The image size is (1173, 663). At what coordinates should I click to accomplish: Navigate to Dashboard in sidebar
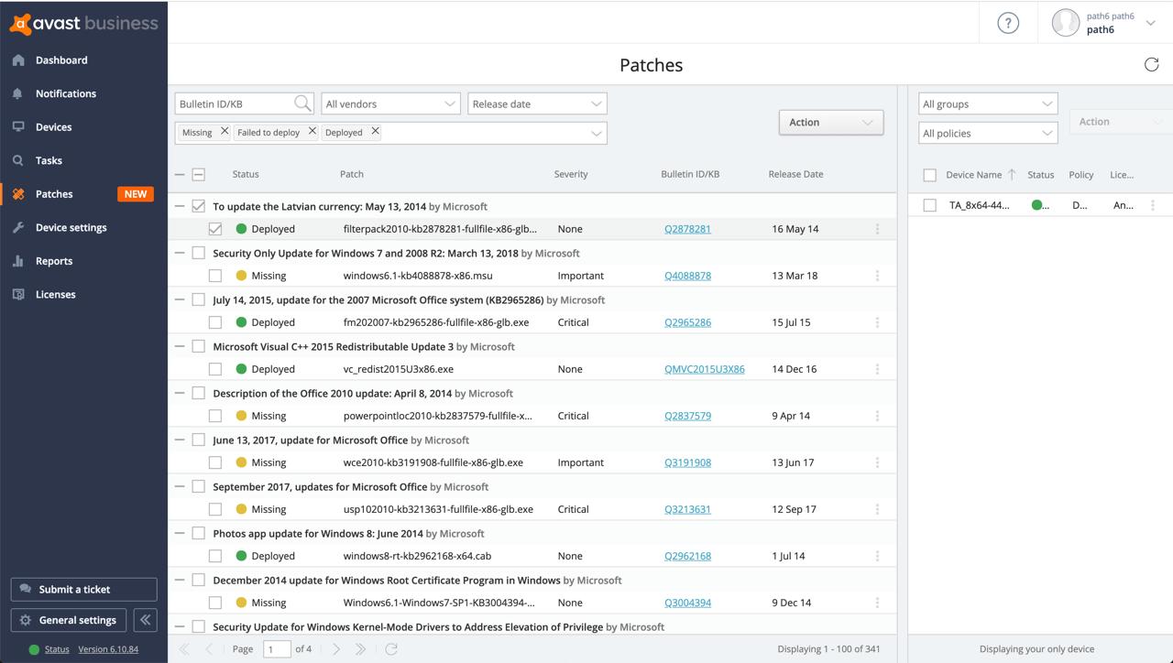pyautogui.click(x=61, y=60)
